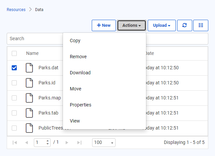Click the Parks.id file icon
Image resolution: width=215 pixels, height=156 pixels.
pos(30,83)
